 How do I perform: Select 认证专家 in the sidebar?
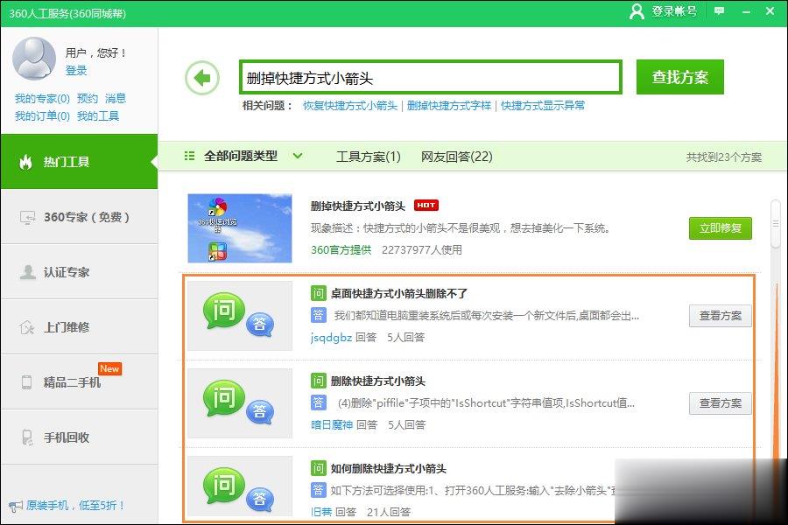click(79, 272)
